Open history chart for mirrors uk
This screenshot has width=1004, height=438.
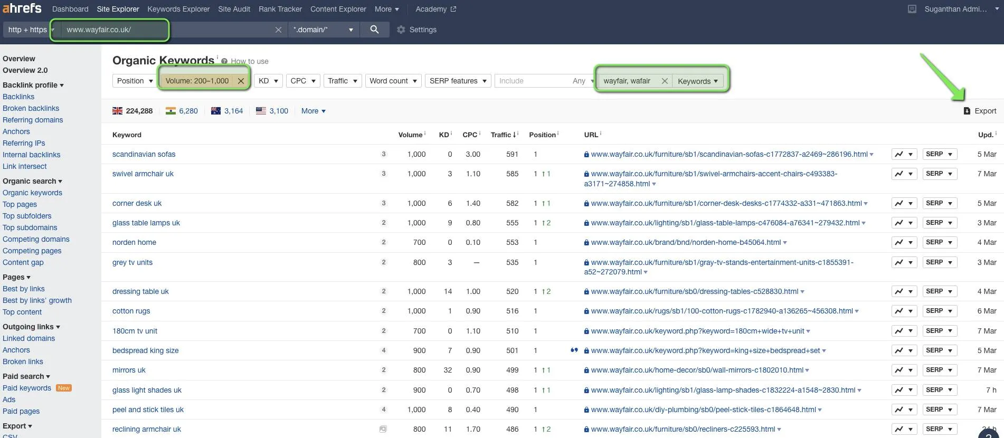[904, 370]
